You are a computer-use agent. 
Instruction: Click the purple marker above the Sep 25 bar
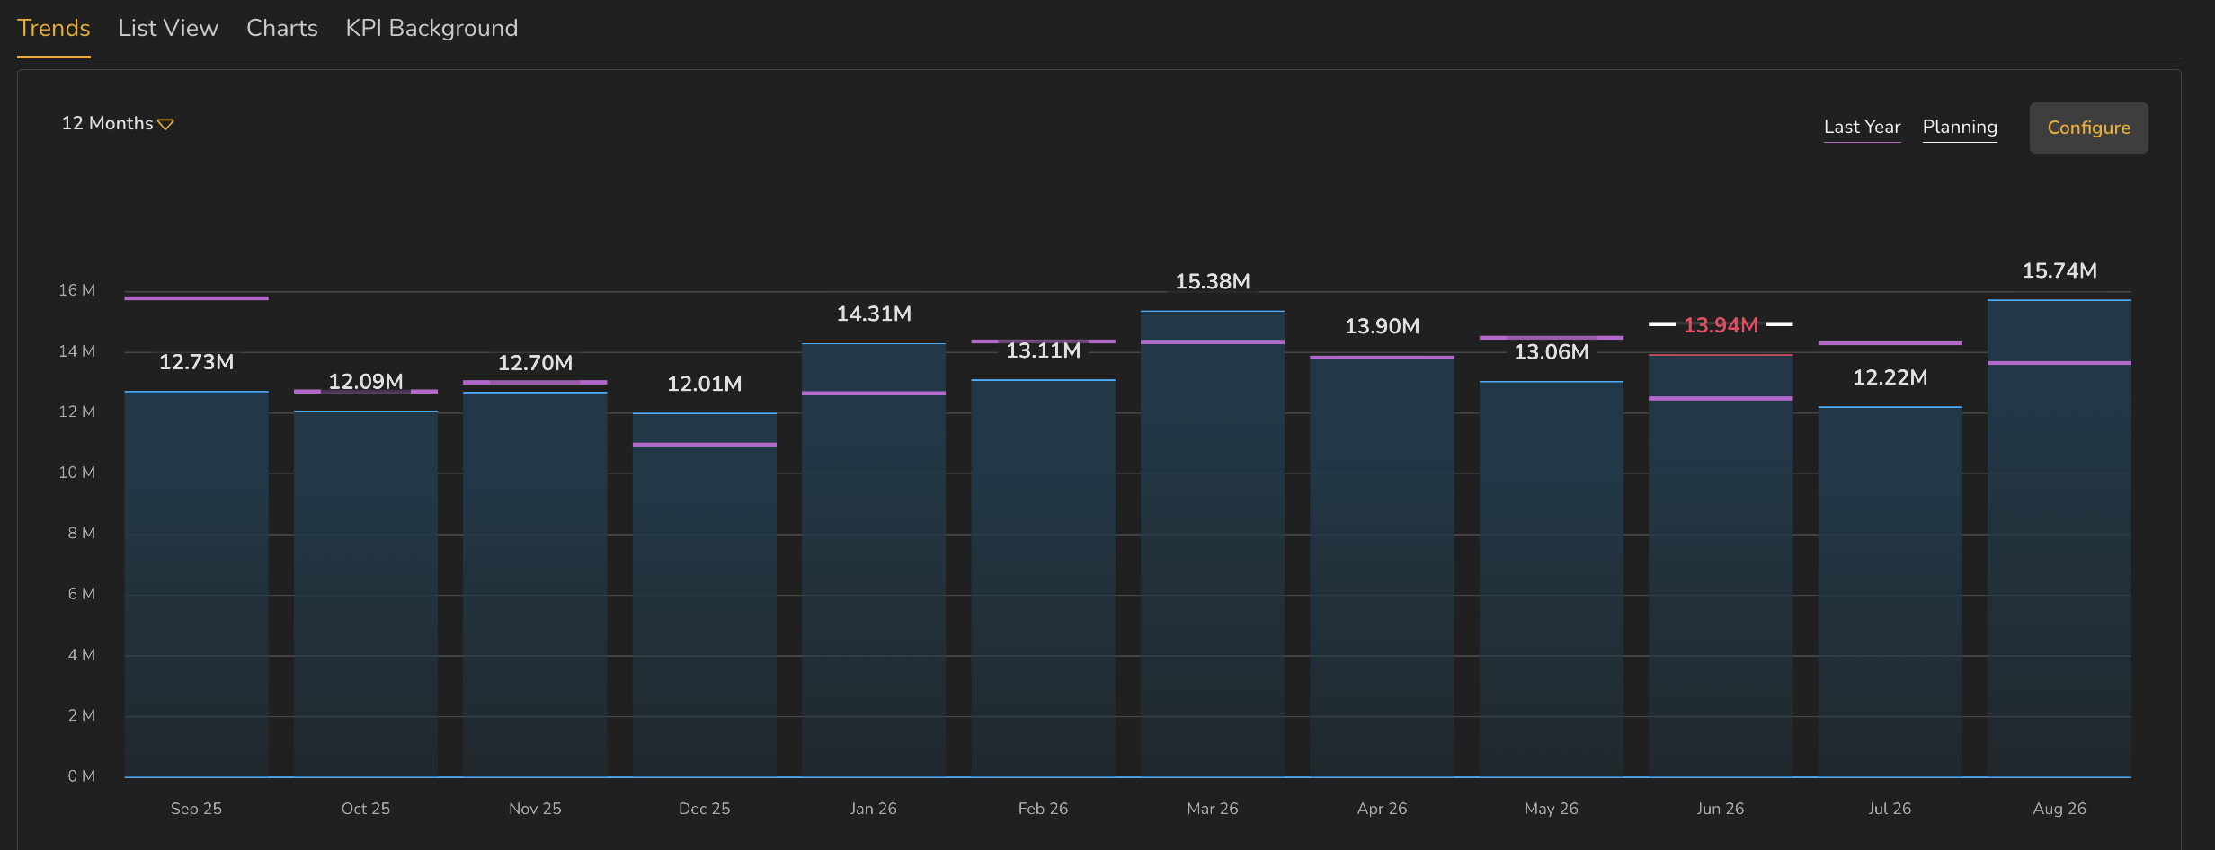[x=196, y=297]
